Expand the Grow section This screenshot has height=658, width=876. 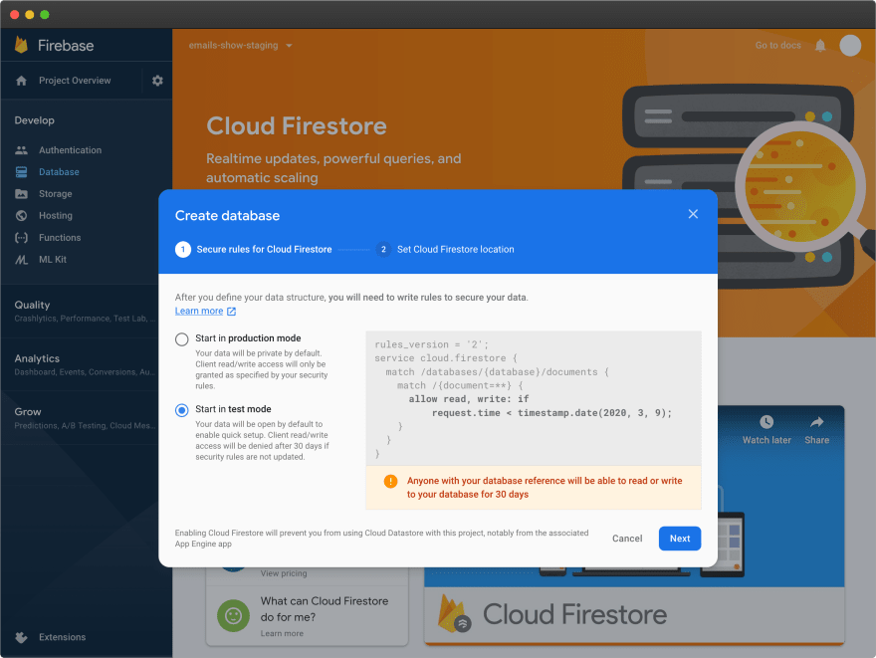point(86,418)
